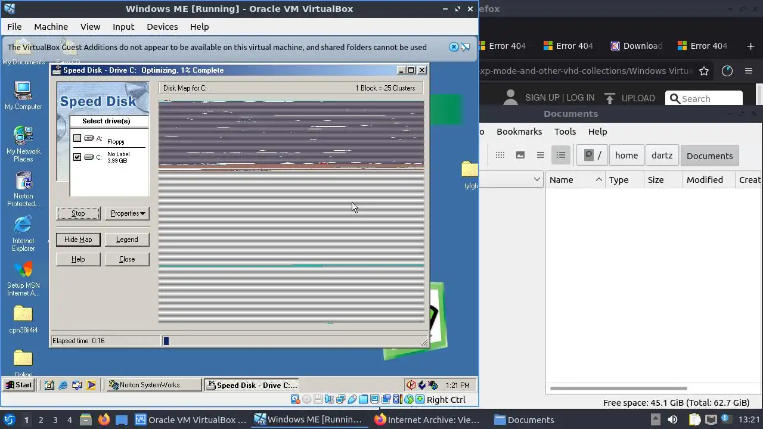Open the Legend button
The width and height of the screenshot is (763, 429).
[127, 240]
